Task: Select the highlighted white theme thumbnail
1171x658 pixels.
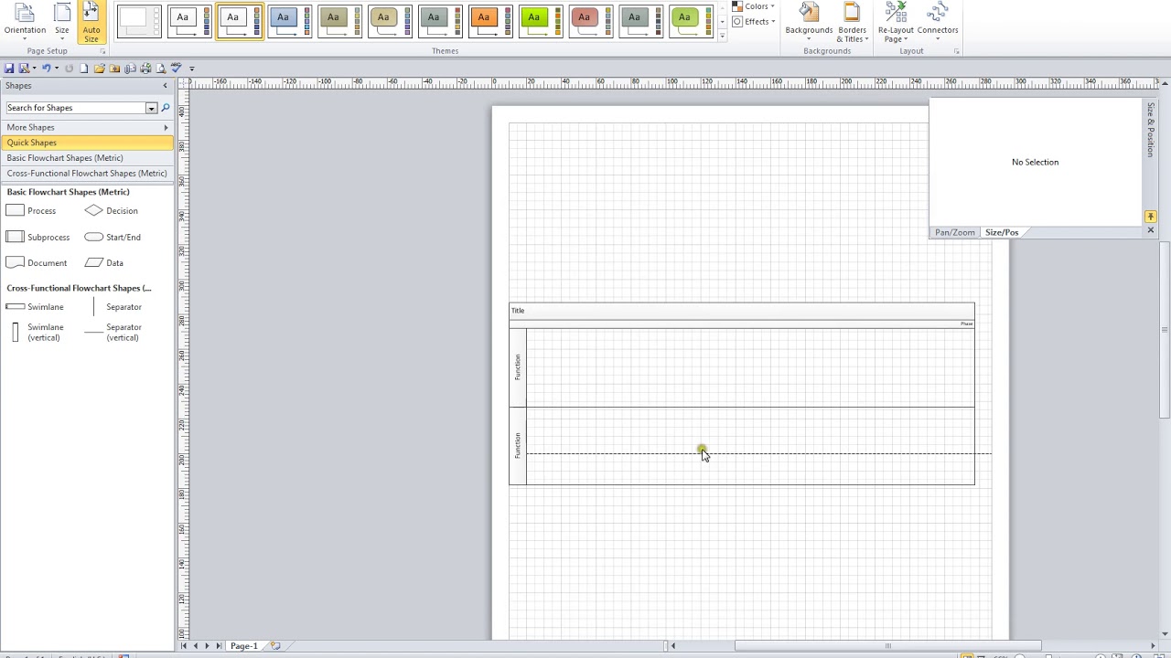Action: pyautogui.click(x=240, y=21)
